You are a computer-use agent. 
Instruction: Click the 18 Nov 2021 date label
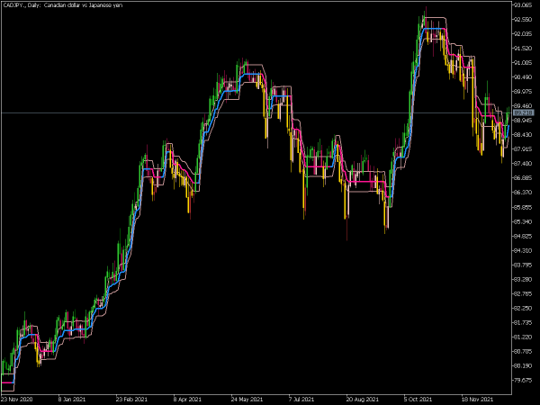click(x=477, y=400)
